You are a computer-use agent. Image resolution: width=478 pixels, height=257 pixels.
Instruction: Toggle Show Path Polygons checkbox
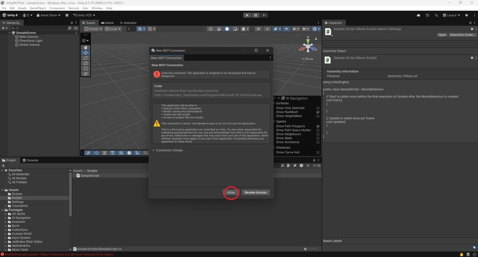[x=318, y=126]
